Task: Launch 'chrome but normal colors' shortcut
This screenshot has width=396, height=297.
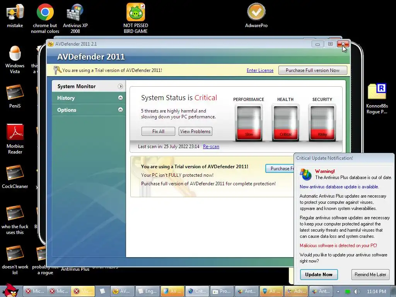Action: click(x=45, y=18)
